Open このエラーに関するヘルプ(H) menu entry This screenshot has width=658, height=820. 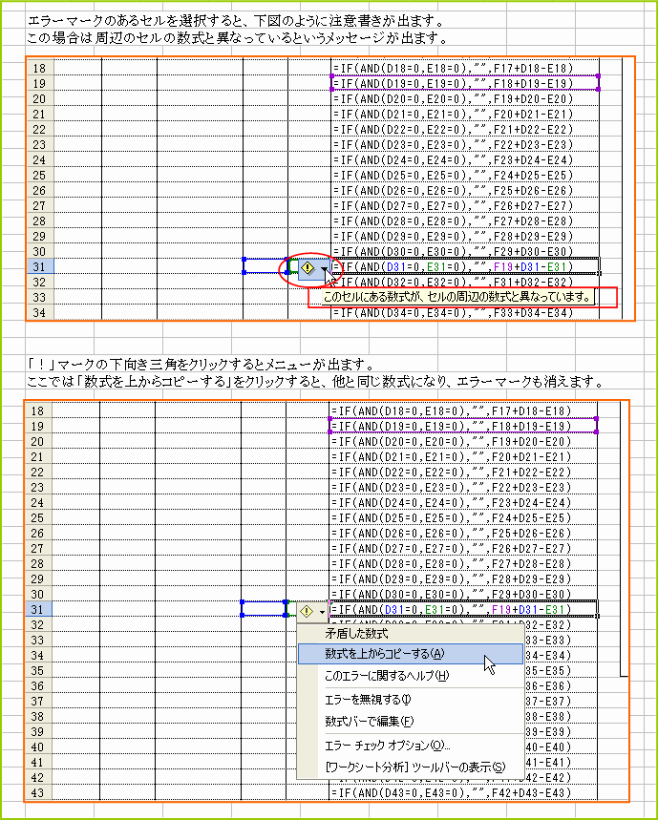pos(410,676)
